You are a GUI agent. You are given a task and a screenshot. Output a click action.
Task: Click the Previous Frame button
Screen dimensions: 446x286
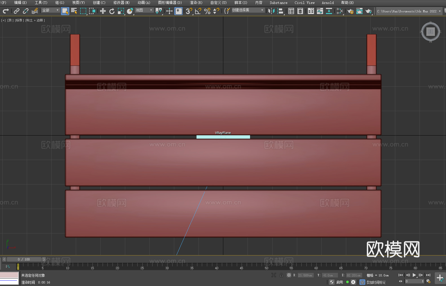click(x=408, y=275)
